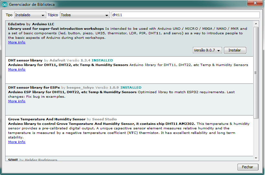Viewport: 265px width, 175px height.
Task: Click the vertical scrollbar thumb
Action: click(256, 73)
